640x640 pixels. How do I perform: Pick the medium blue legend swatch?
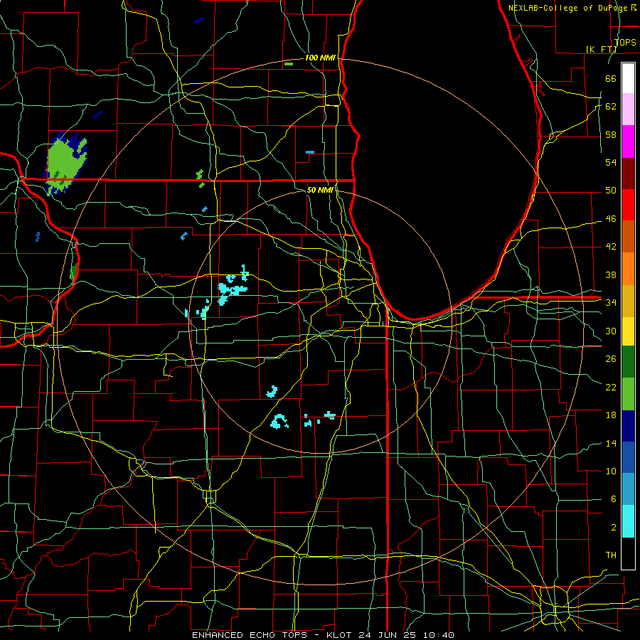point(628,457)
